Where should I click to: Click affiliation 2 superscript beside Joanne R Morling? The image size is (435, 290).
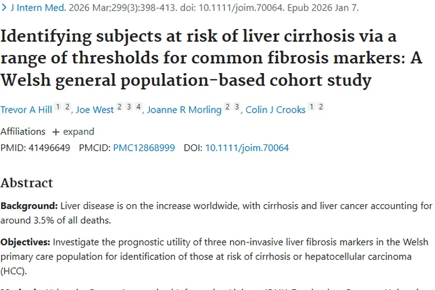(x=227, y=107)
